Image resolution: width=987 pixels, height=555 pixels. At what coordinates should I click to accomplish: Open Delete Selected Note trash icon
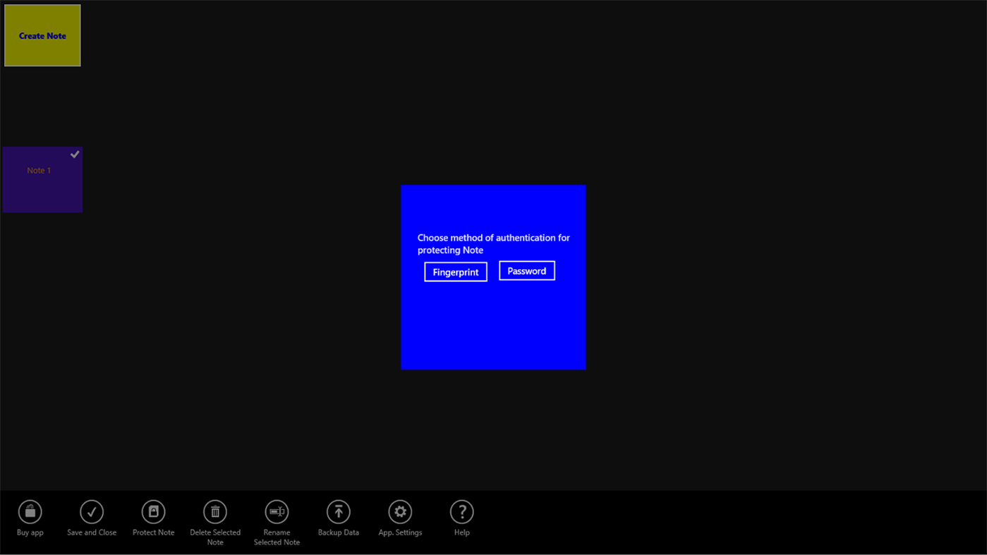(x=214, y=511)
